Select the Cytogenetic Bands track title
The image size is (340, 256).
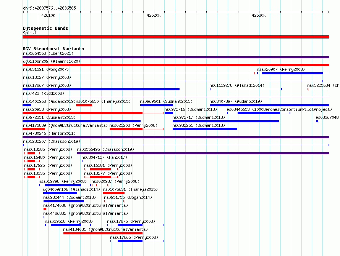45,28
